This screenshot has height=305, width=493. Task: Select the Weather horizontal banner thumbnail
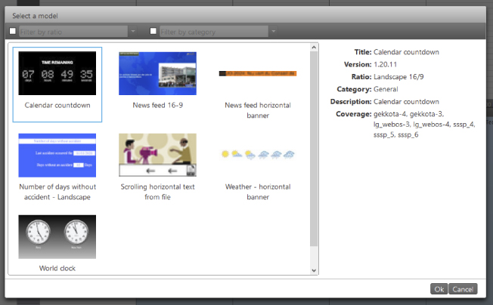[258, 155]
